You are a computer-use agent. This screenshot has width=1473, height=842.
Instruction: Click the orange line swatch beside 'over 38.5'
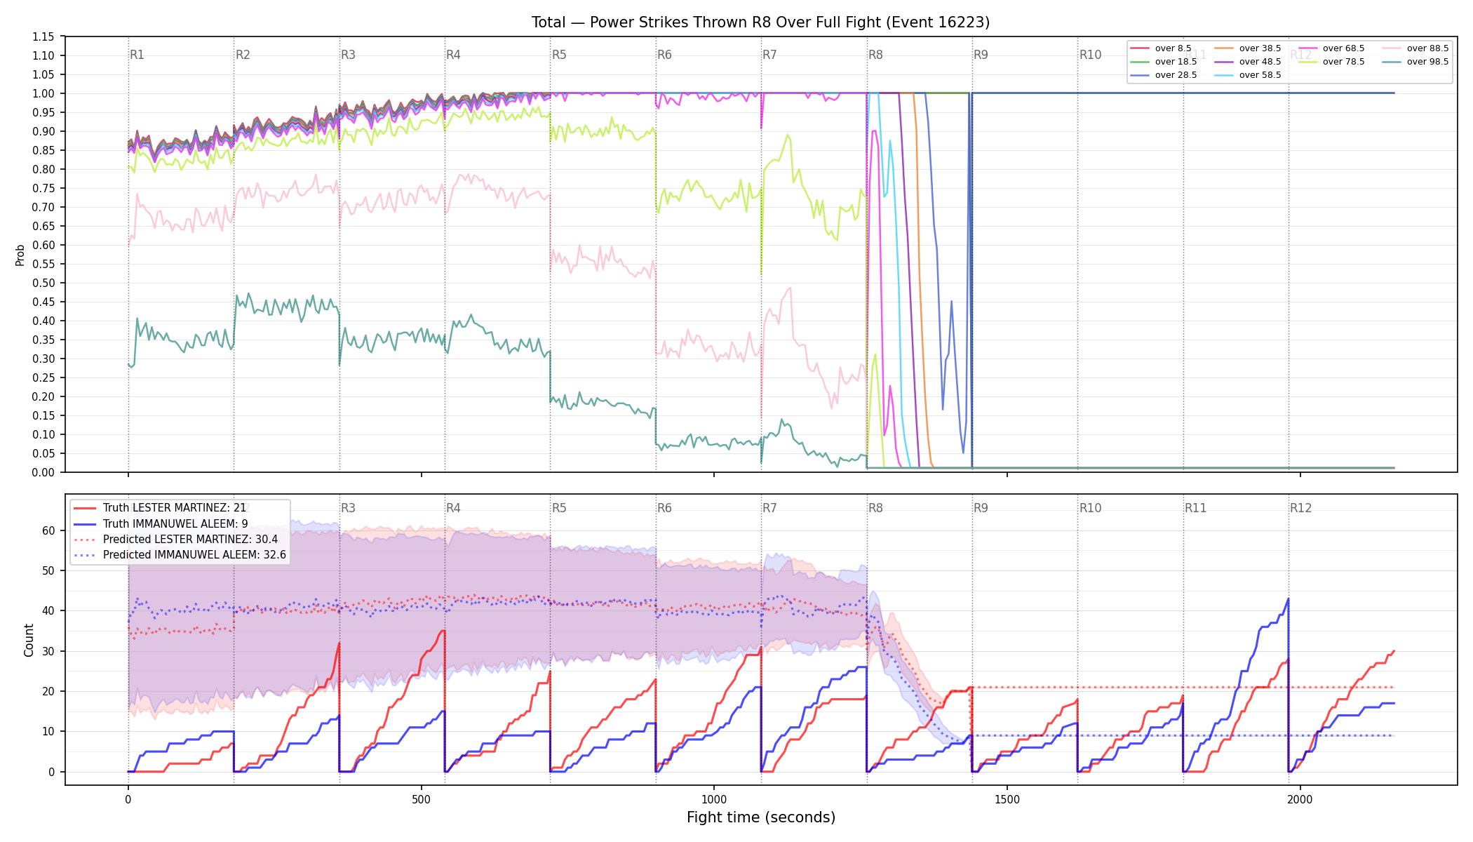(x=1224, y=48)
